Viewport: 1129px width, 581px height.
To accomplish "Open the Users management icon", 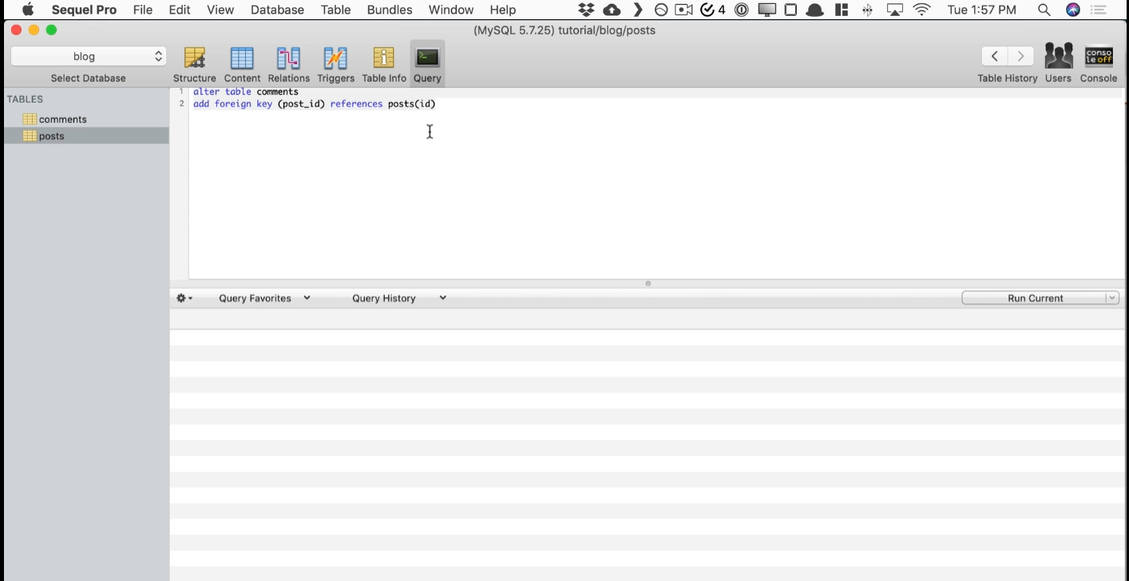I will pos(1058,64).
